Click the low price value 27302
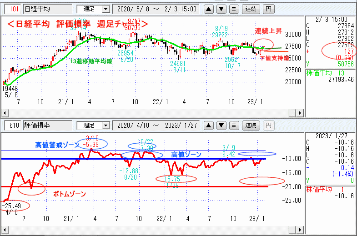Screen dimensions: 357x236 point(346,39)
